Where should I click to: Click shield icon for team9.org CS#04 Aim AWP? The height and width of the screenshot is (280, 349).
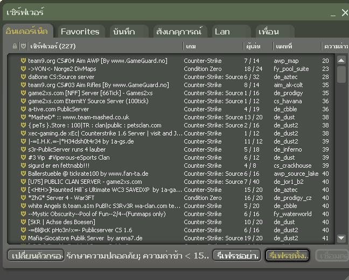23,61
